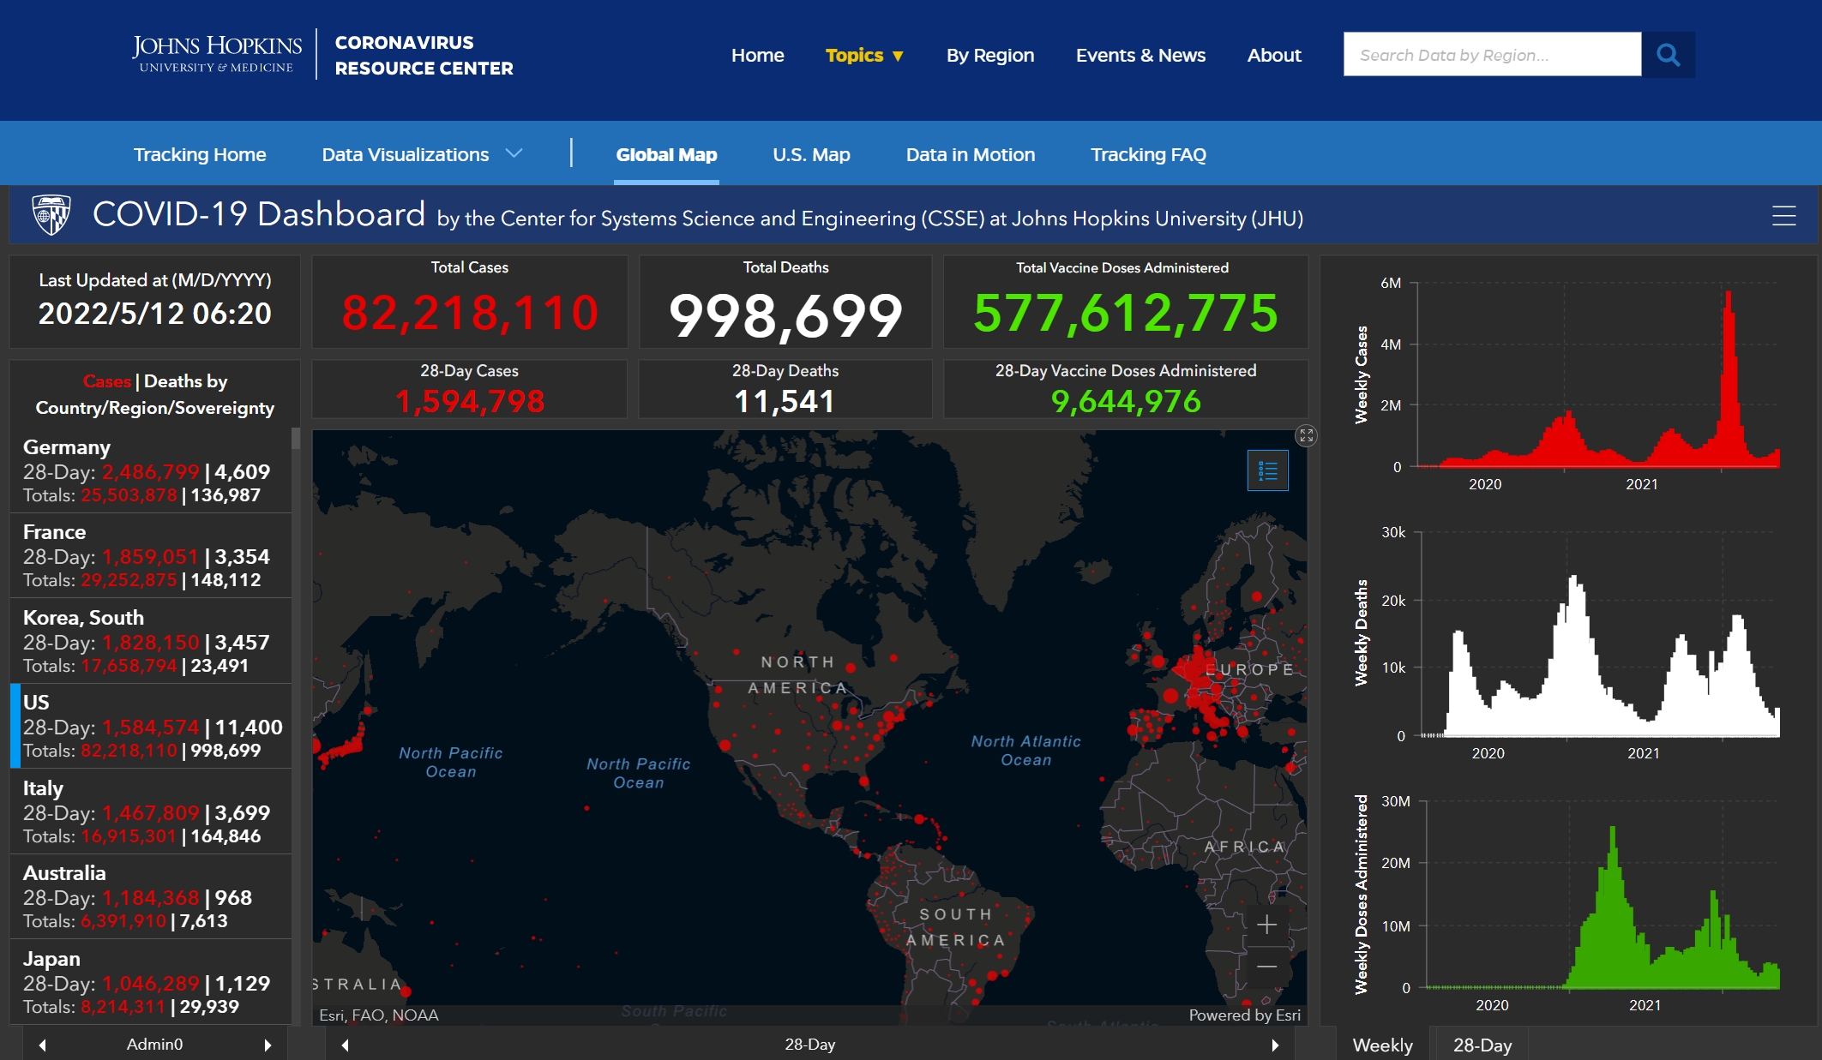This screenshot has height=1060, width=1822.
Task: Open the Topics dropdown menu
Action: (863, 56)
